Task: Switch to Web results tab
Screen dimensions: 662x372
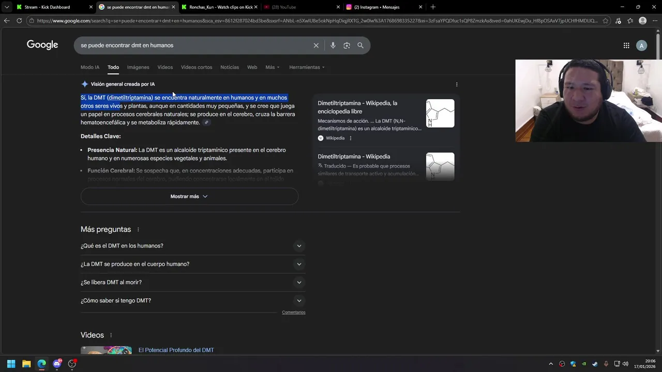Action: (252, 67)
